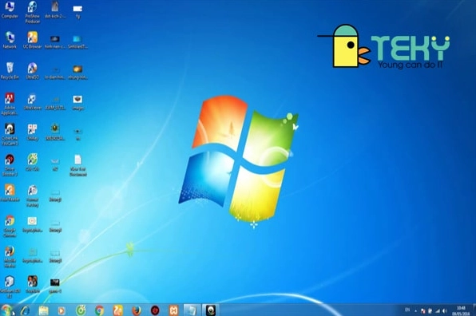Open Cốc Cốc from the taskbar
The width and height of the screenshot is (476, 316).
[x=81, y=310]
